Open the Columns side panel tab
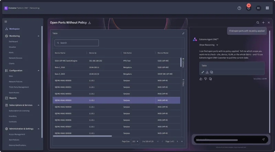275x152 pixels. tap(183, 63)
